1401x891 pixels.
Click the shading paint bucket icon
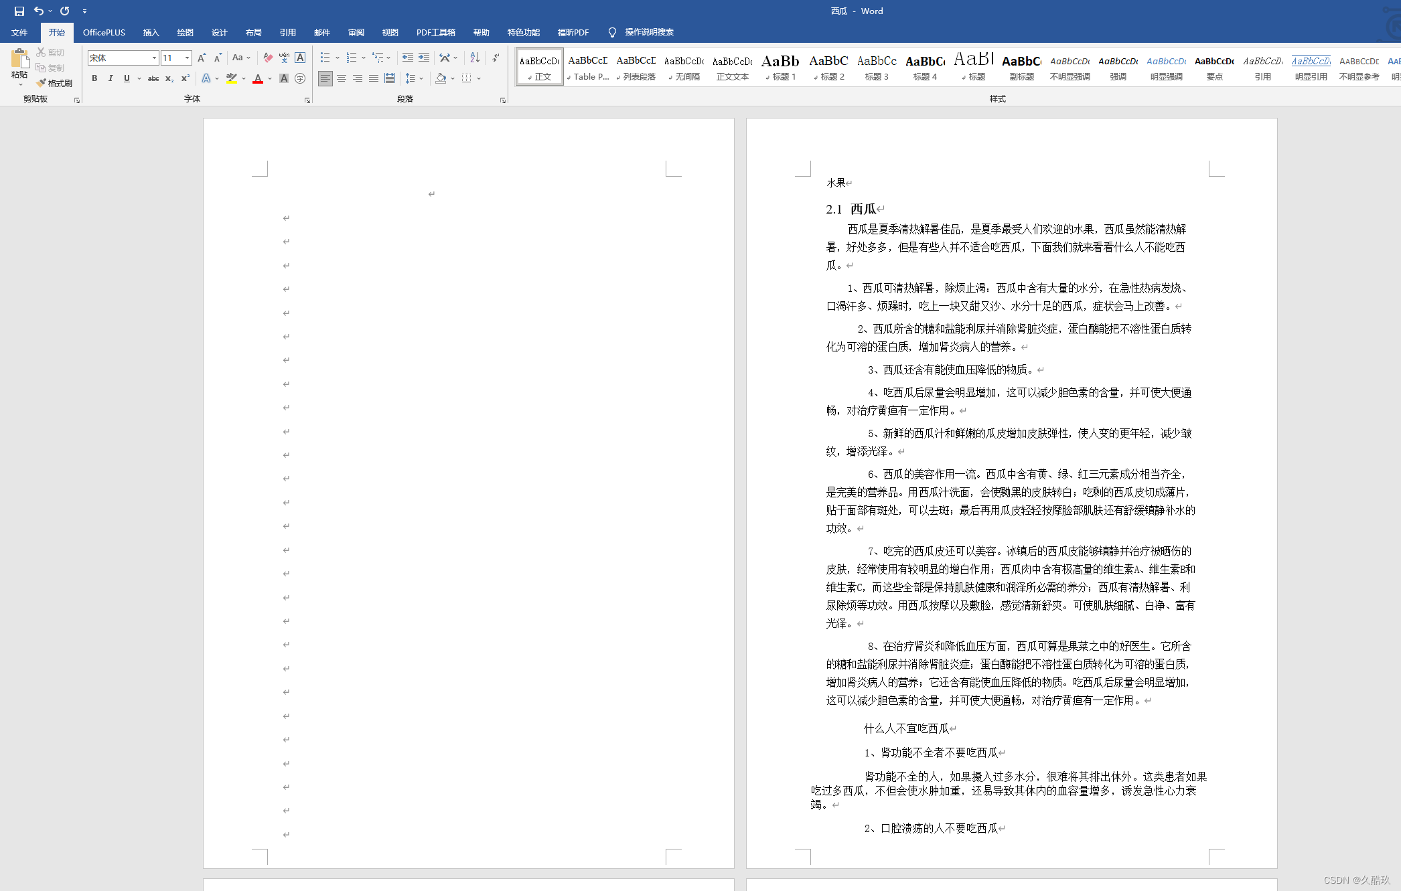tap(441, 78)
